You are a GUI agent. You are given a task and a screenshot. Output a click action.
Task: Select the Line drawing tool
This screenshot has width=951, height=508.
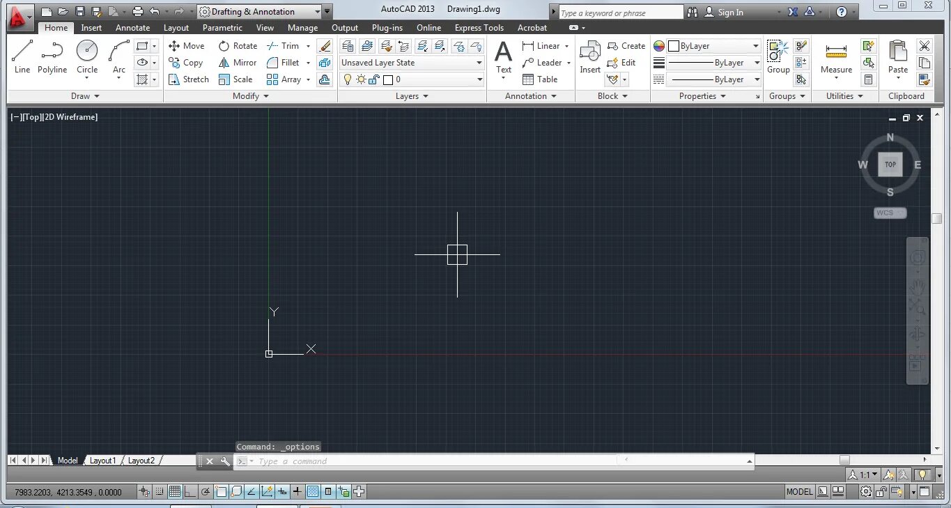22,56
